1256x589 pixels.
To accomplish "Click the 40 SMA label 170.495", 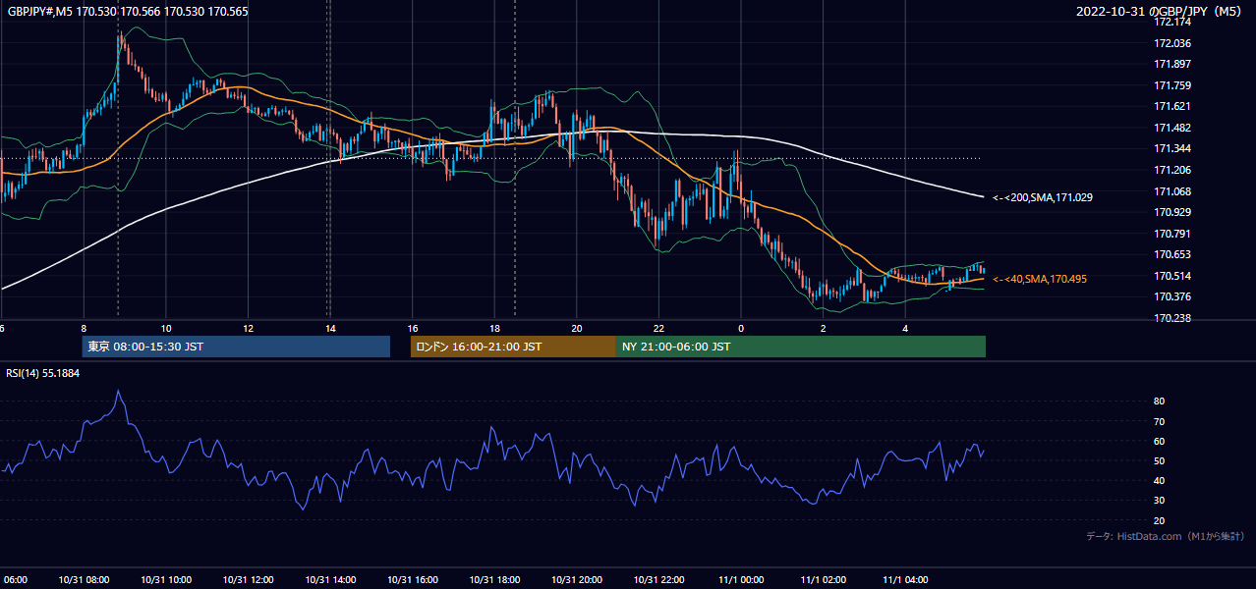I will [1040, 279].
